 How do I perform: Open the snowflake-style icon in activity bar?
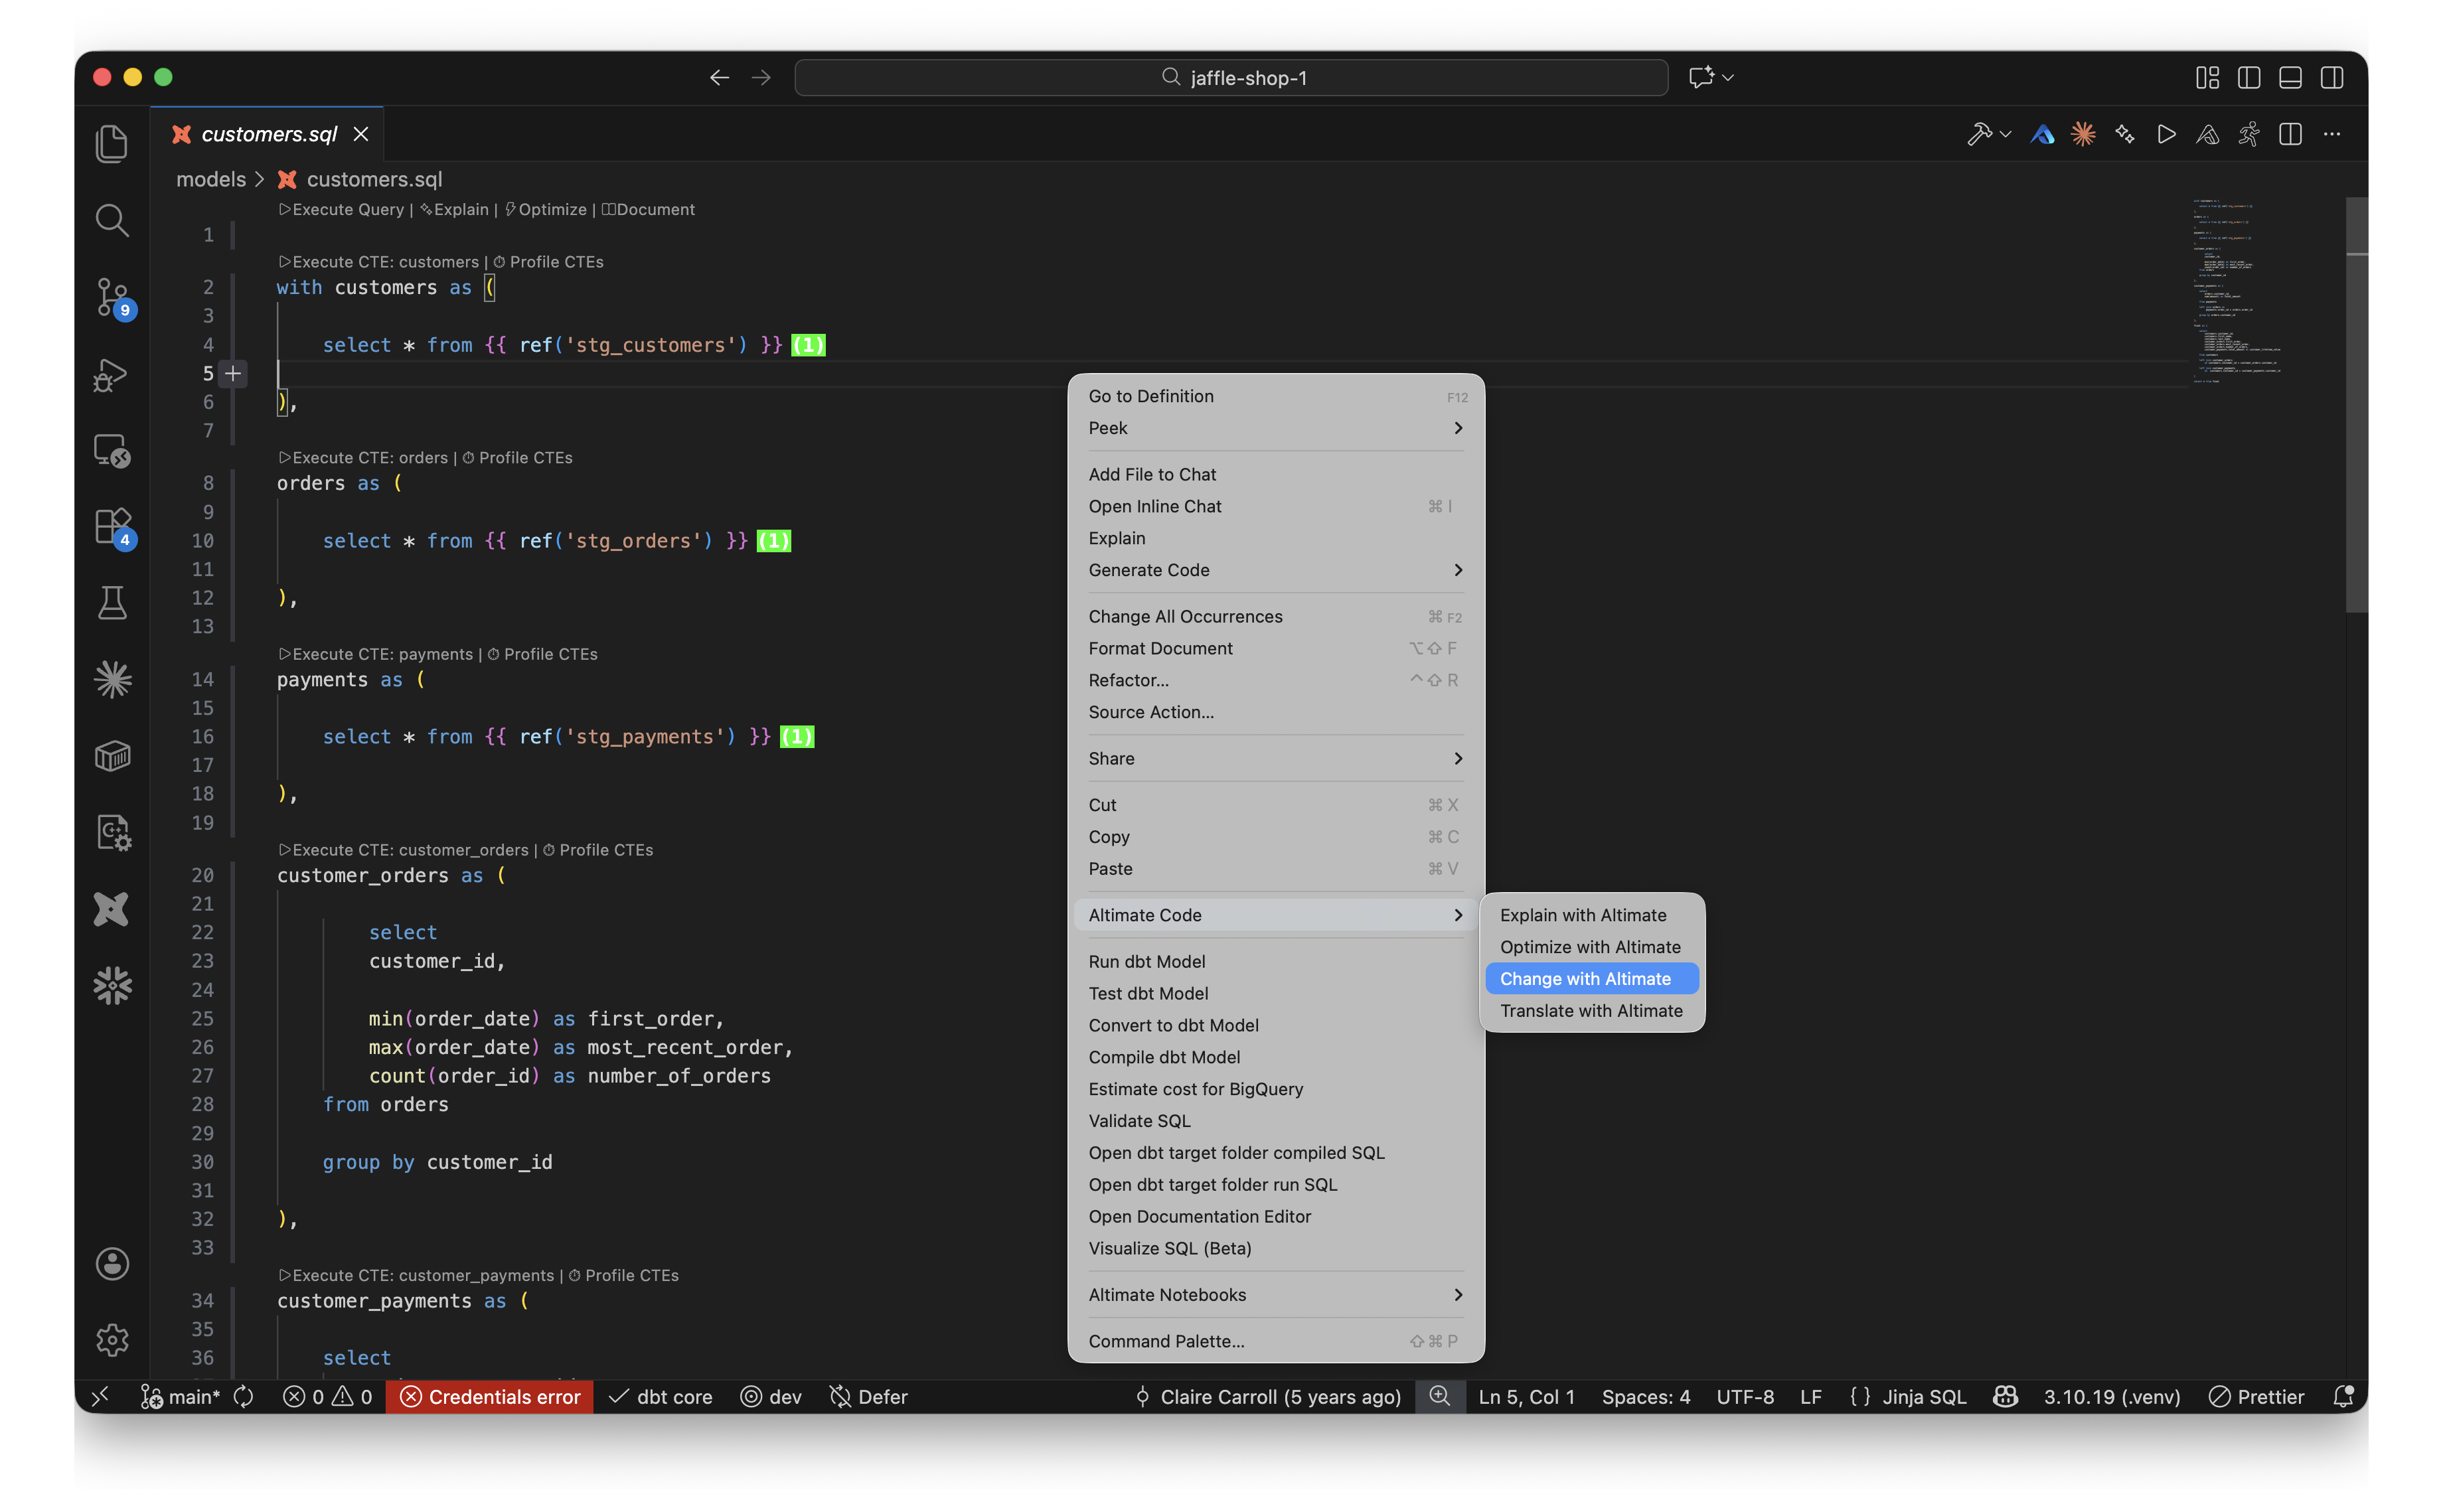click(x=112, y=986)
